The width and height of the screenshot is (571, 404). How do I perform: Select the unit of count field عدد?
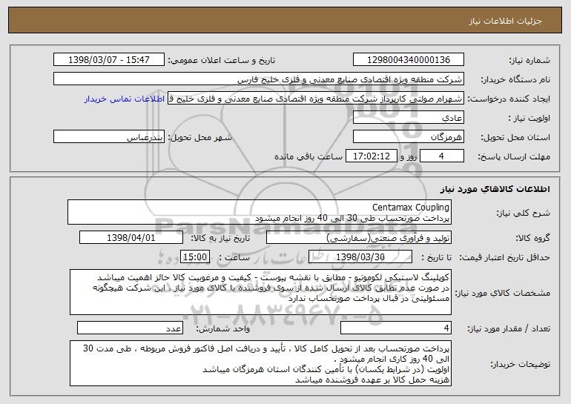click(130, 328)
